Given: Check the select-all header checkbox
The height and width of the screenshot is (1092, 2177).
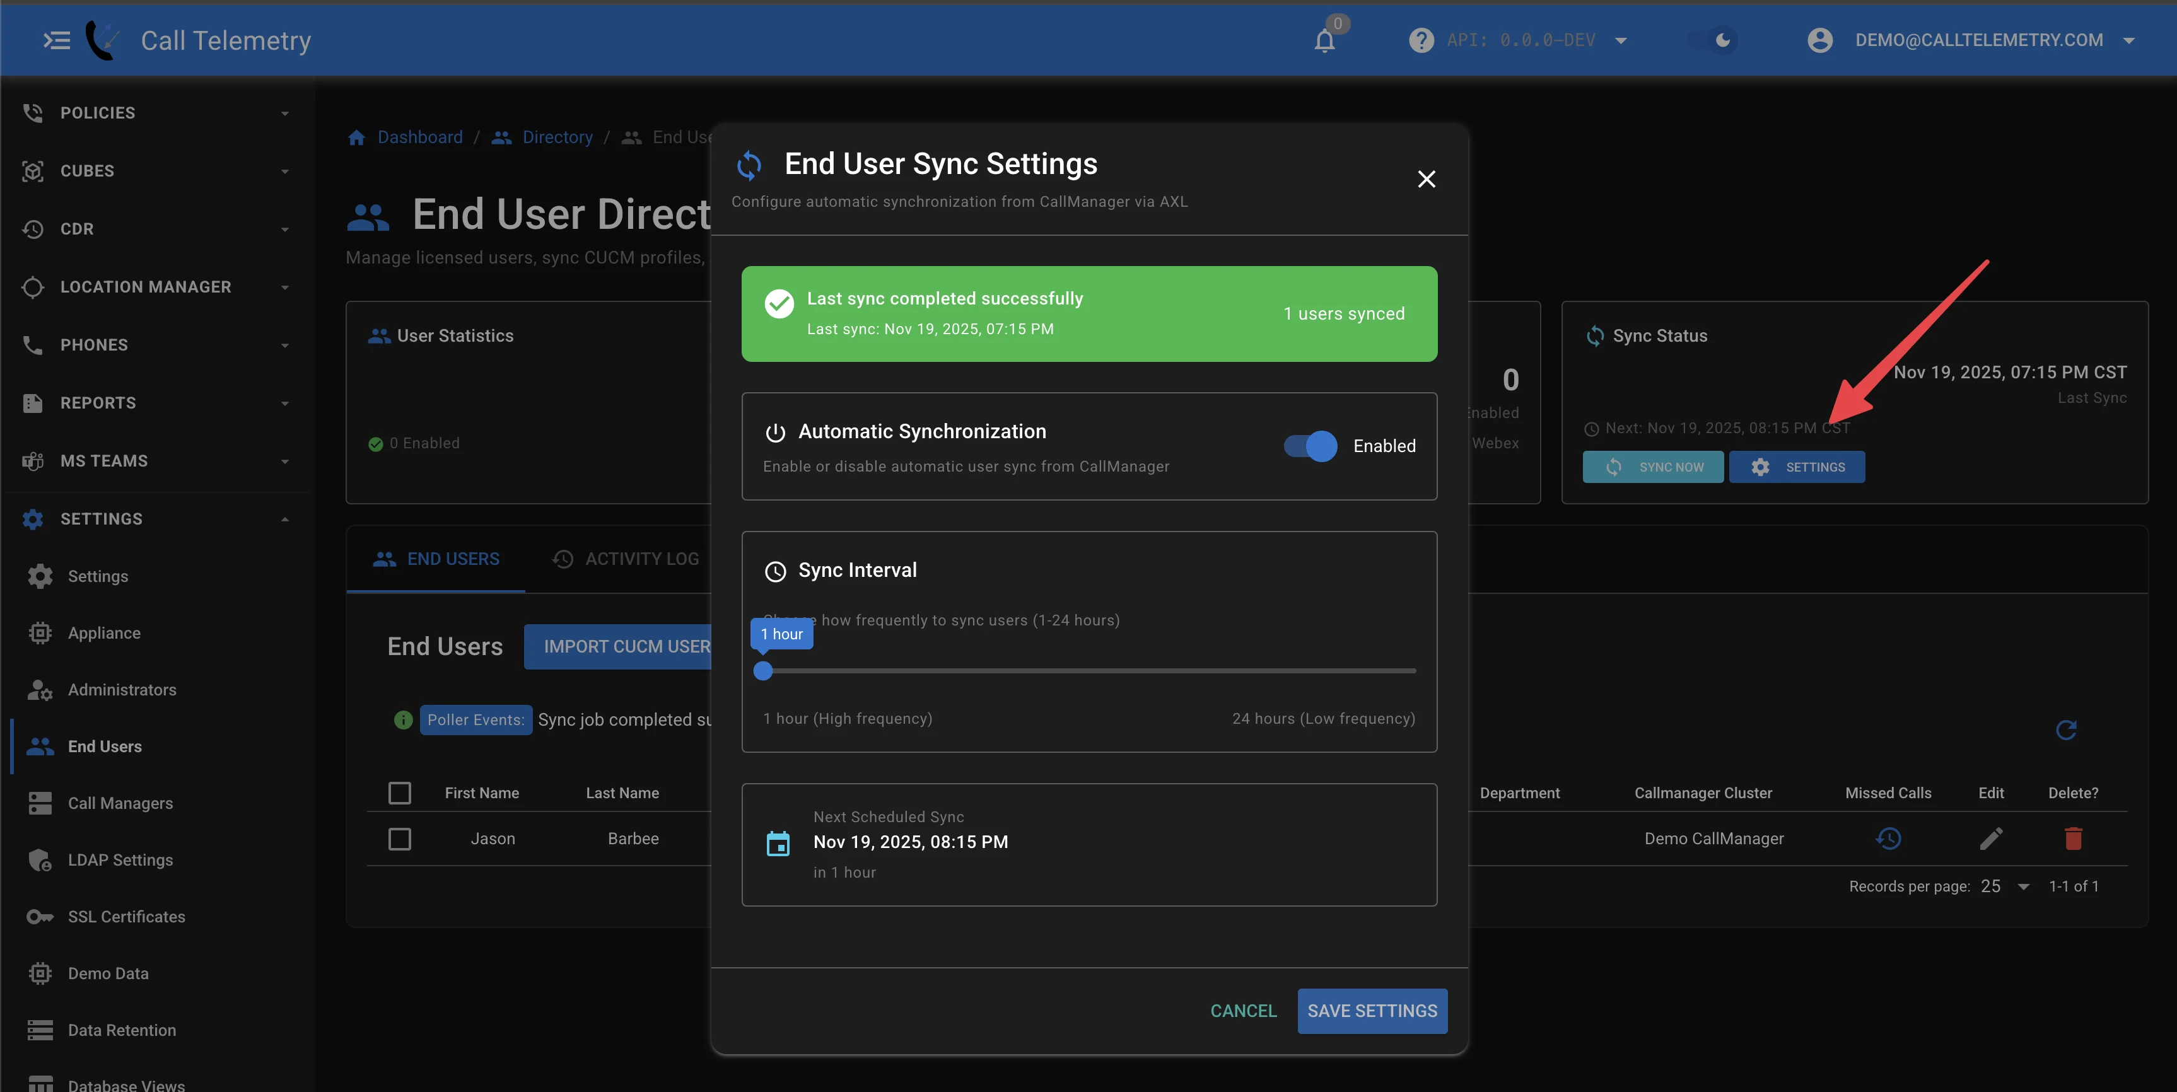Looking at the screenshot, I should point(400,793).
